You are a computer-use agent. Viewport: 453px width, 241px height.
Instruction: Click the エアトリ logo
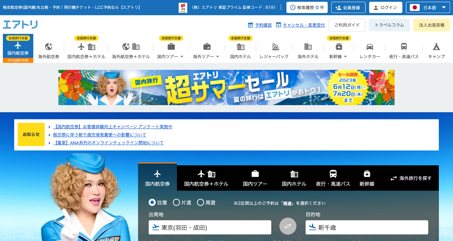pos(20,25)
